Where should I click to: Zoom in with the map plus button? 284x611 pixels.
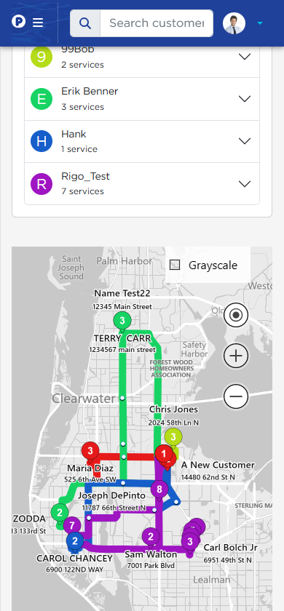pos(236,356)
